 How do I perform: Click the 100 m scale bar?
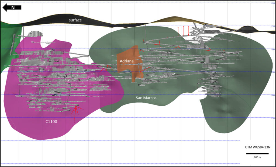point(257,154)
